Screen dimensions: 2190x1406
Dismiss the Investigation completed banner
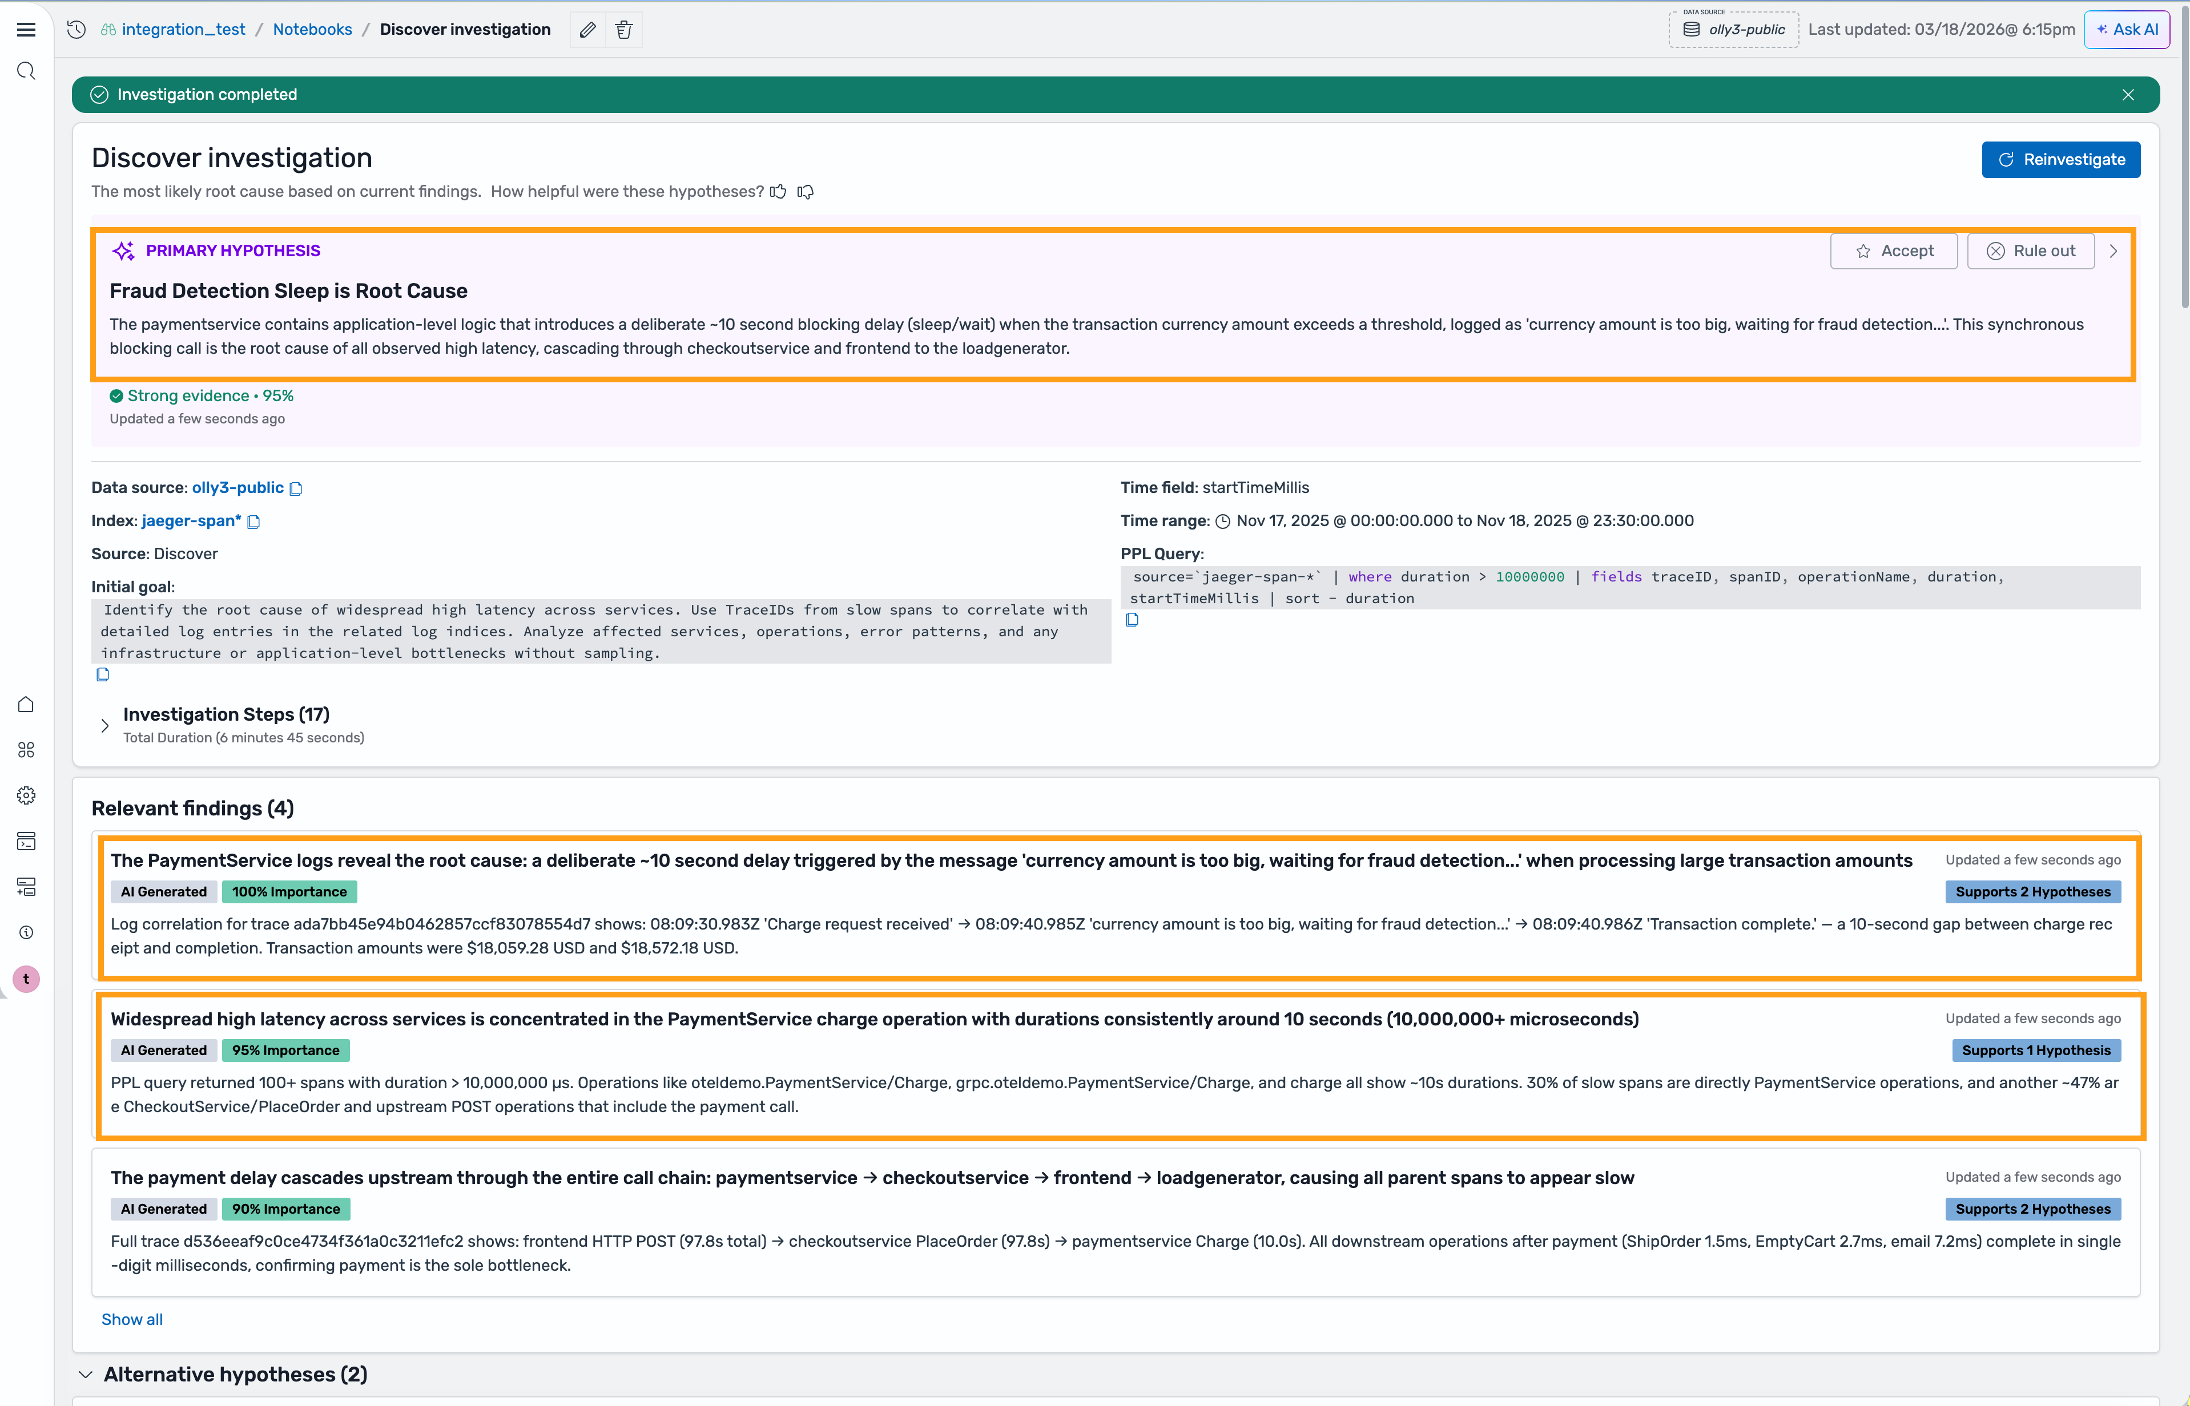pyautogui.click(x=2128, y=94)
